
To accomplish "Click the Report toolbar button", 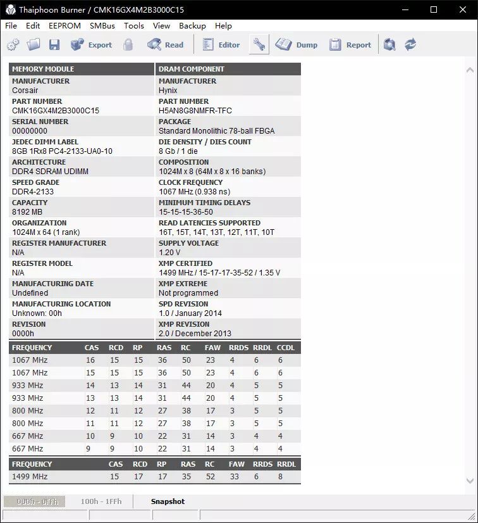I will pyautogui.click(x=350, y=45).
